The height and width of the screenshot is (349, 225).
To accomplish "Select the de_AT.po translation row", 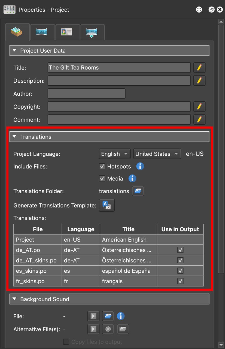I will click(x=37, y=250).
